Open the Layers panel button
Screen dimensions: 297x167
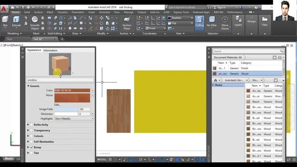(238, 21)
